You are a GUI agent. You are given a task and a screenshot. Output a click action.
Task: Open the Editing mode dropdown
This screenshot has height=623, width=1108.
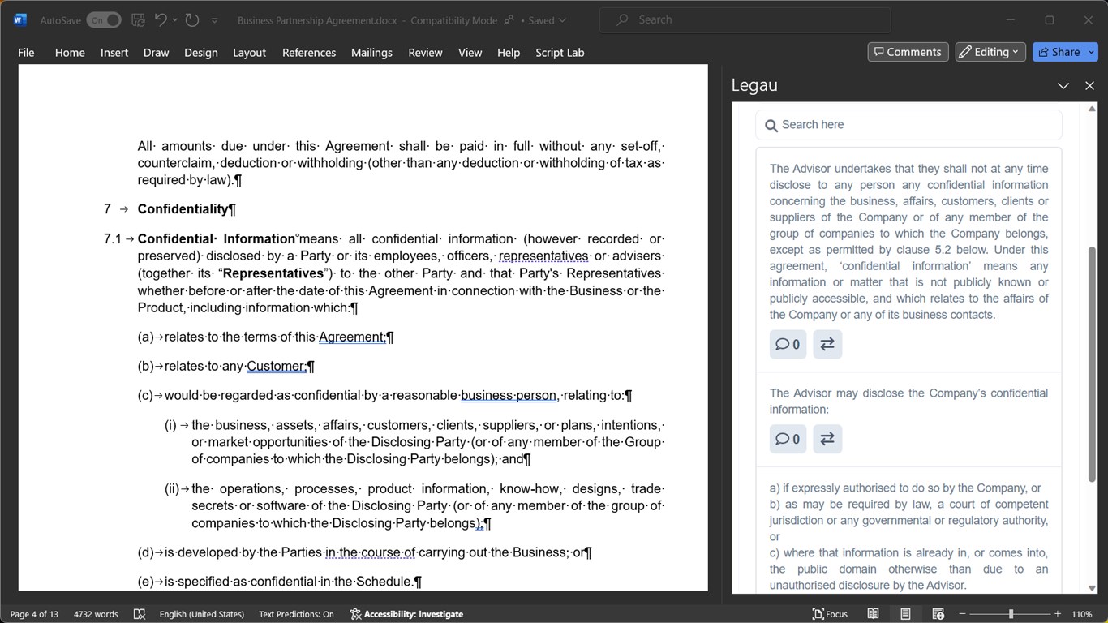coord(990,52)
